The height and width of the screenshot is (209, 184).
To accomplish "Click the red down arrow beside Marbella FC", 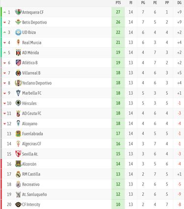I will coord(4,93).
